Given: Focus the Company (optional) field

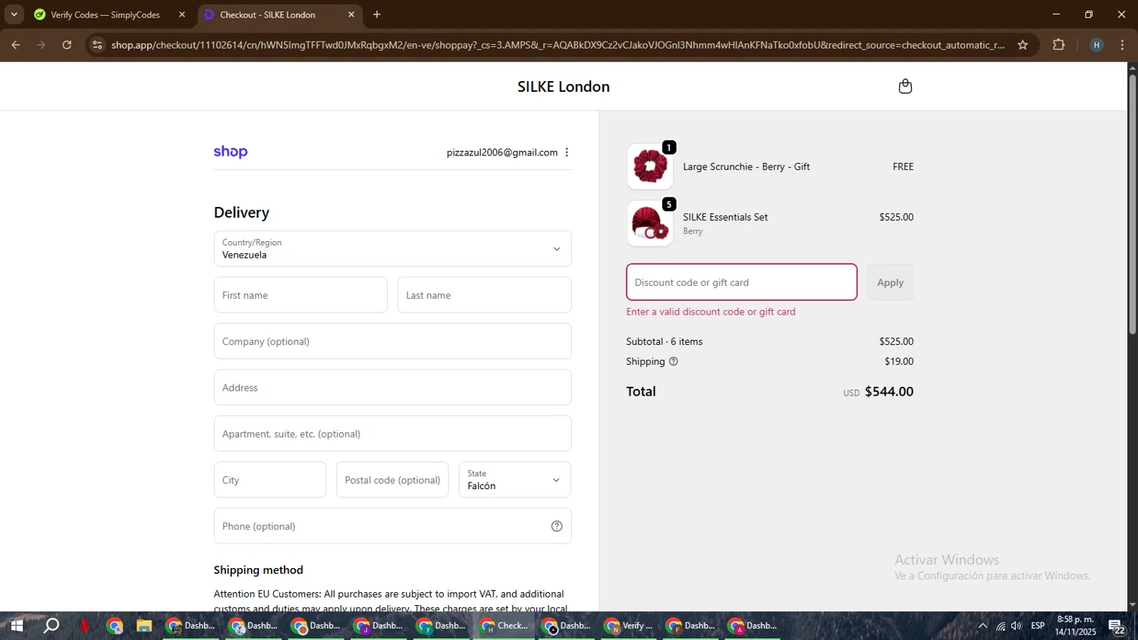Looking at the screenshot, I should [x=392, y=341].
